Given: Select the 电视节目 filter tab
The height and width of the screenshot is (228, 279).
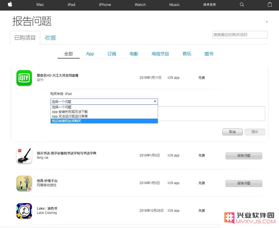Looking at the screenshot, I should (x=160, y=54).
